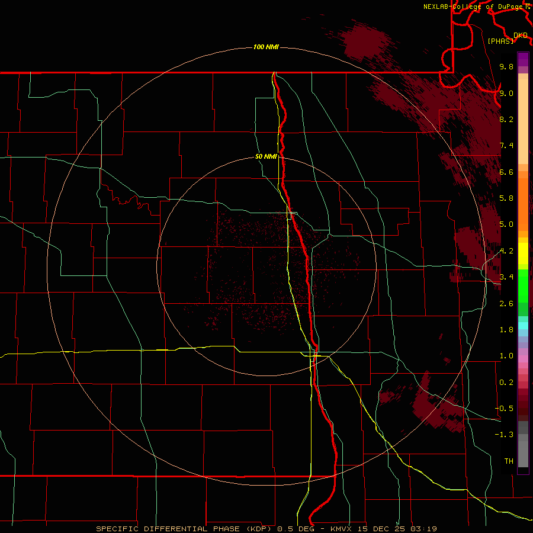Click the 8.2 scale value
The image size is (533, 533).
[506, 119]
